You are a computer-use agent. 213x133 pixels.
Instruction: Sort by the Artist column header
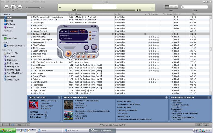point(131,14)
